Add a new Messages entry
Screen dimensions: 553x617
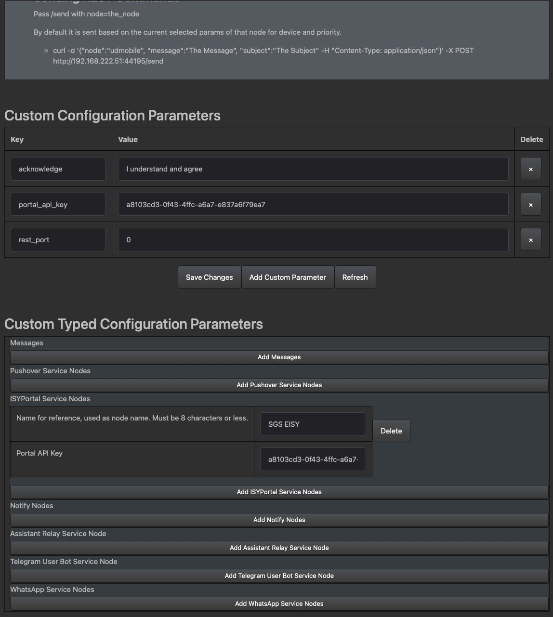(x=279, y=357)
